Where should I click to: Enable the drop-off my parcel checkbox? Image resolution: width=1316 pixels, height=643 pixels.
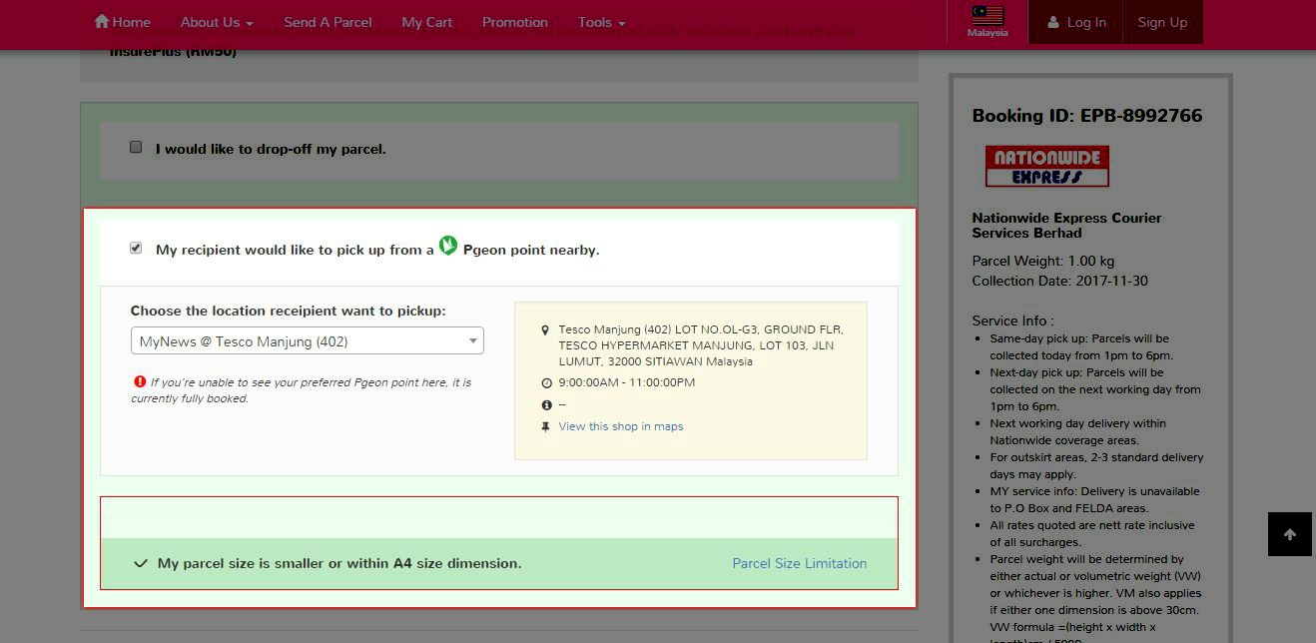tap(137, 148)
